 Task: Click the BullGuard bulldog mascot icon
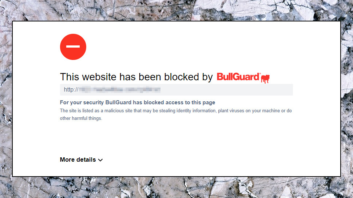tap(265, 78)
